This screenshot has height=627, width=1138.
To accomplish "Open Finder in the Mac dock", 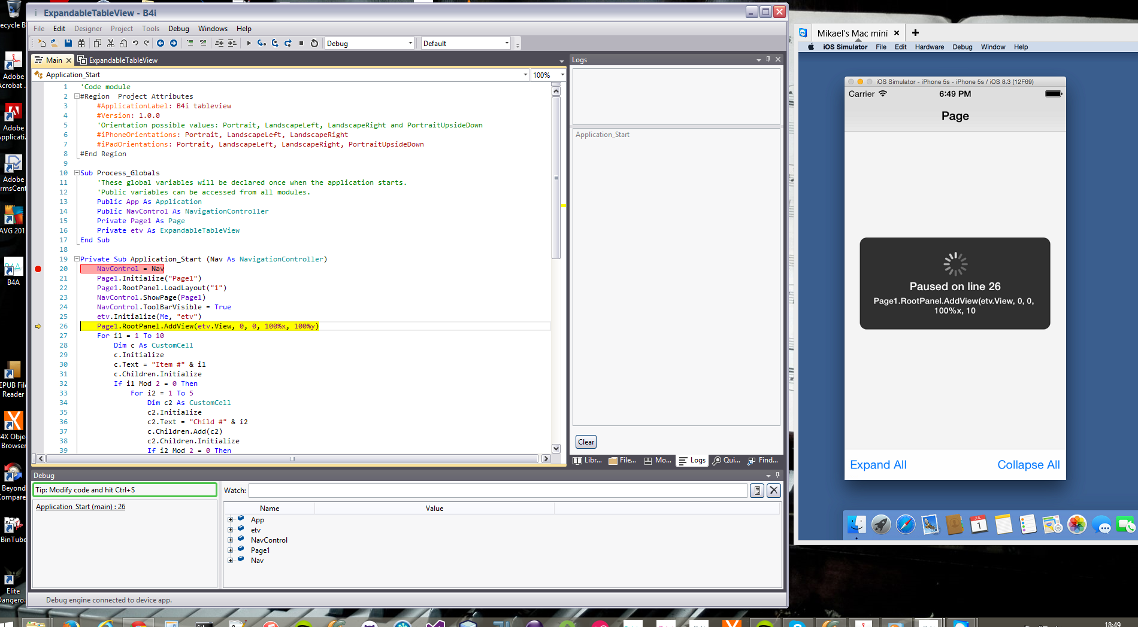I will coord(856,525).
